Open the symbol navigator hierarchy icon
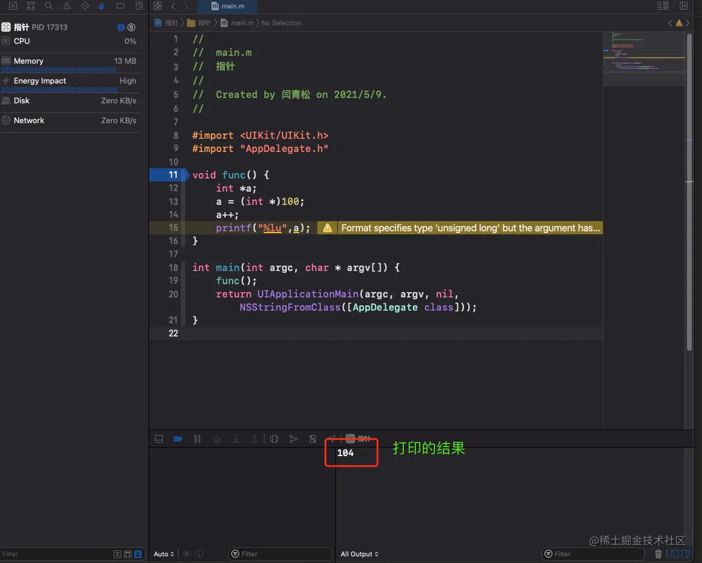This screenshot has width=702, height=563. (31, 6)
